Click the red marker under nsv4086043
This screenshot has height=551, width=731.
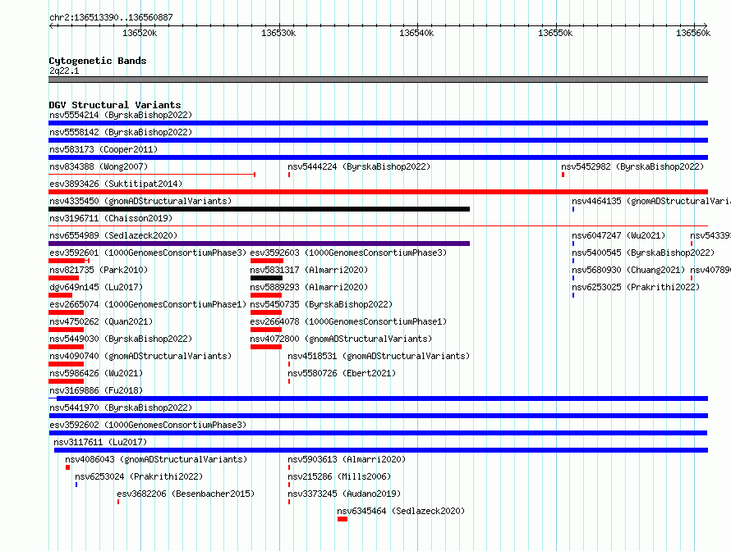[67, 467]
